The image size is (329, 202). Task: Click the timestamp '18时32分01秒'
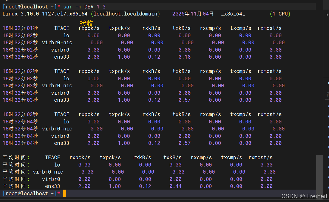[20, 28]
